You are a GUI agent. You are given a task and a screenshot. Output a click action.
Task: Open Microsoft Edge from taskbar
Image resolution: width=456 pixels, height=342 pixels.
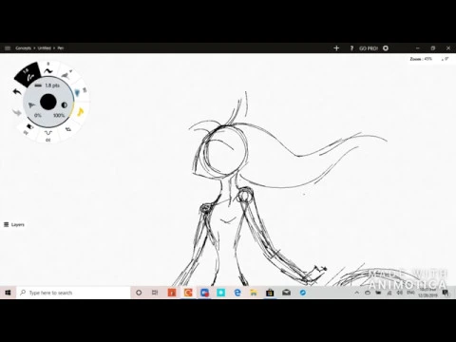pos(237,293)
